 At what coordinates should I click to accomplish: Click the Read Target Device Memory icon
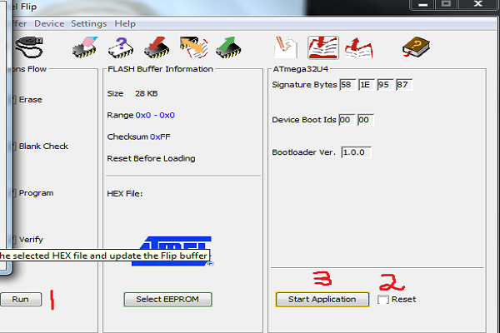point(228,47)
